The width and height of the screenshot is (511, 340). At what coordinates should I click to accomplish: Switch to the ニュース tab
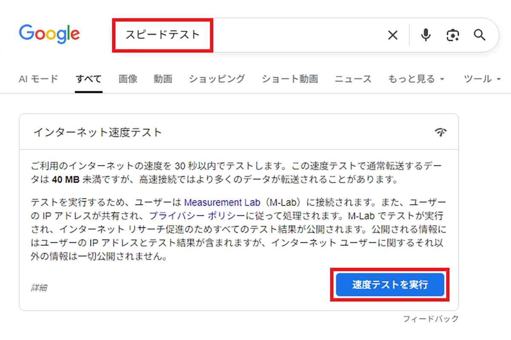coord(353,79)
